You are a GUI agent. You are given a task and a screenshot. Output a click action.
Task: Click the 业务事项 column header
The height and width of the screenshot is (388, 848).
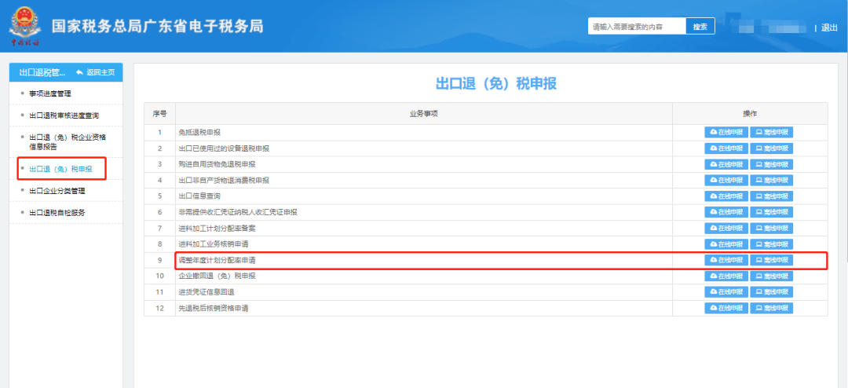tap(423, 114)
